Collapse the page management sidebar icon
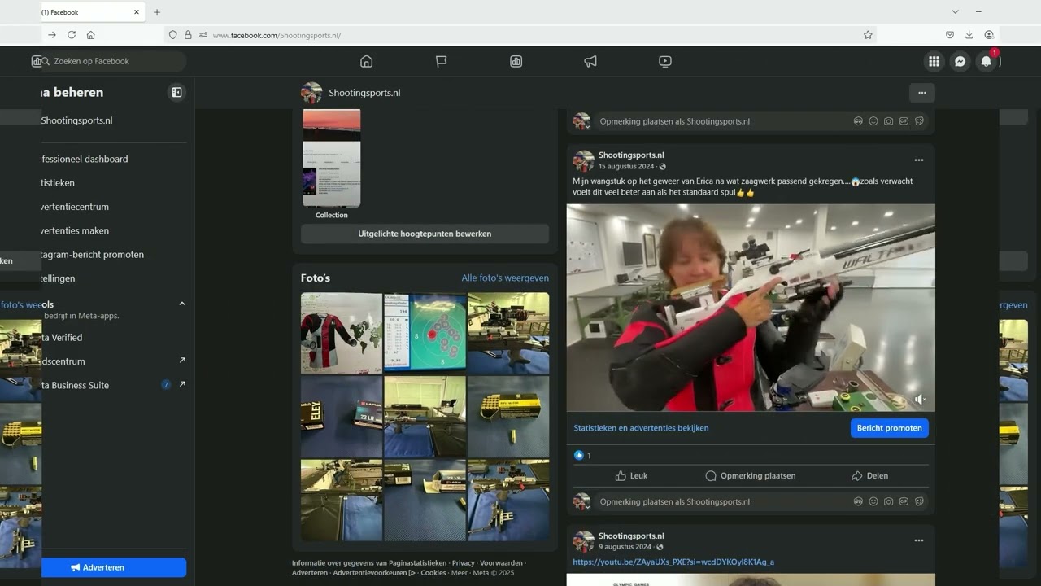Screen dimensions: 1041x586 pos(176,92)
